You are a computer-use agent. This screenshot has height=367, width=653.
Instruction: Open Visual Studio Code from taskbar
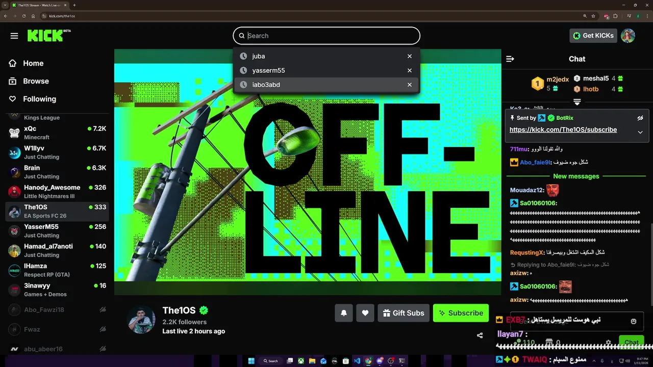coord(357,361)
